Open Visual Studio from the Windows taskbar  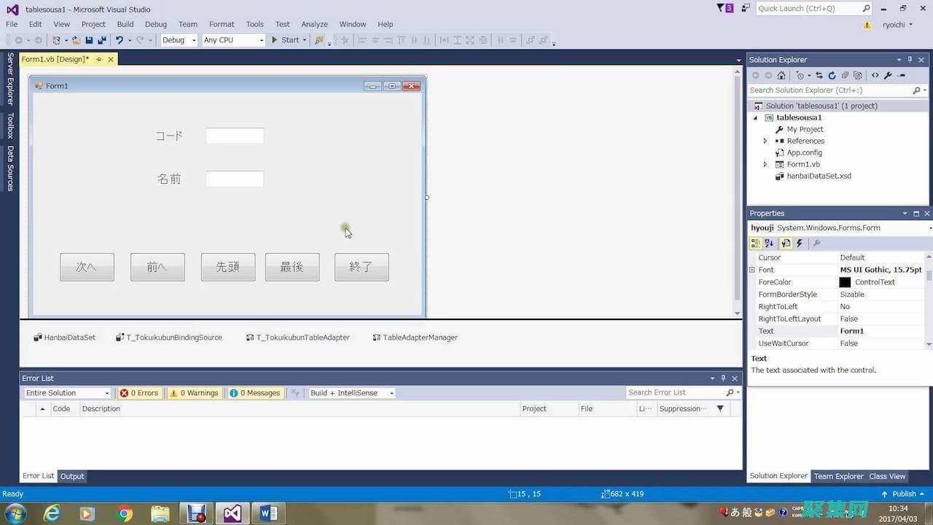coord(233,513)
